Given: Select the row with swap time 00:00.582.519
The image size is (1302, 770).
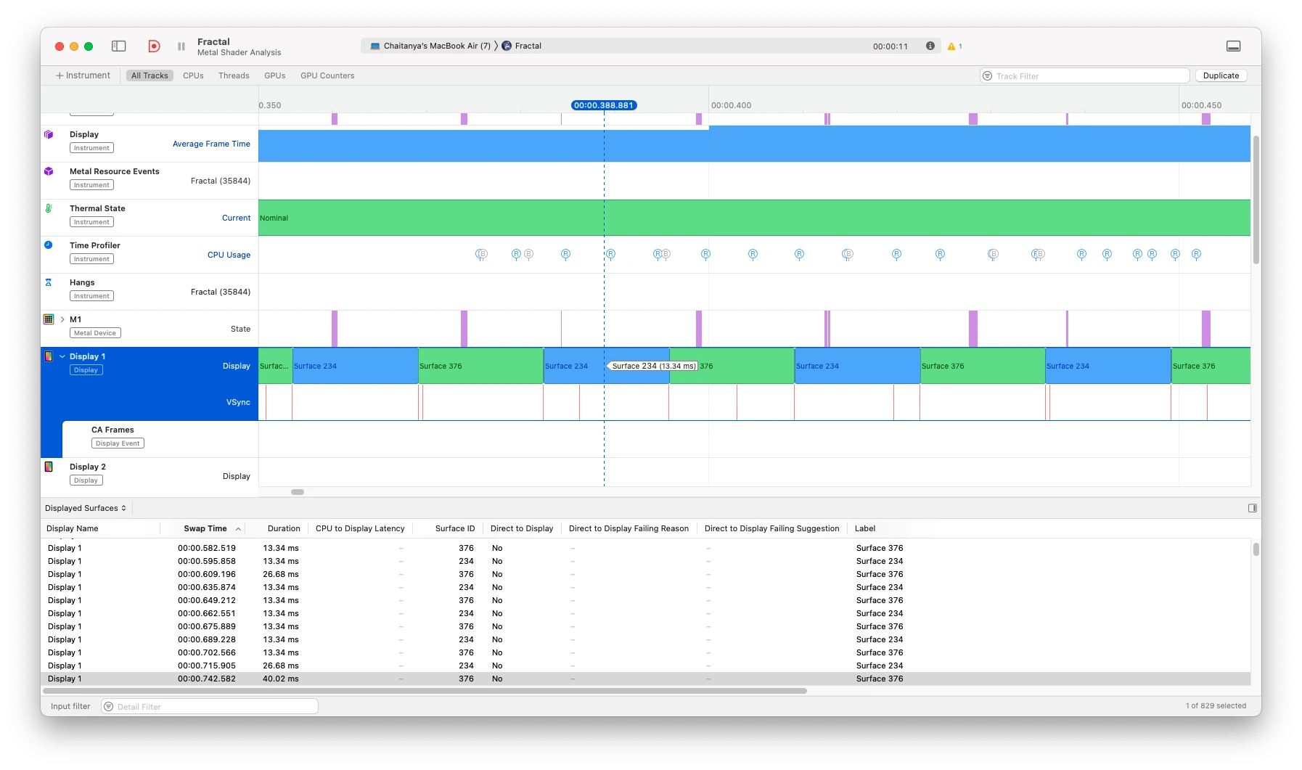Looking at the screenshot, I should (x=646, y=548).
